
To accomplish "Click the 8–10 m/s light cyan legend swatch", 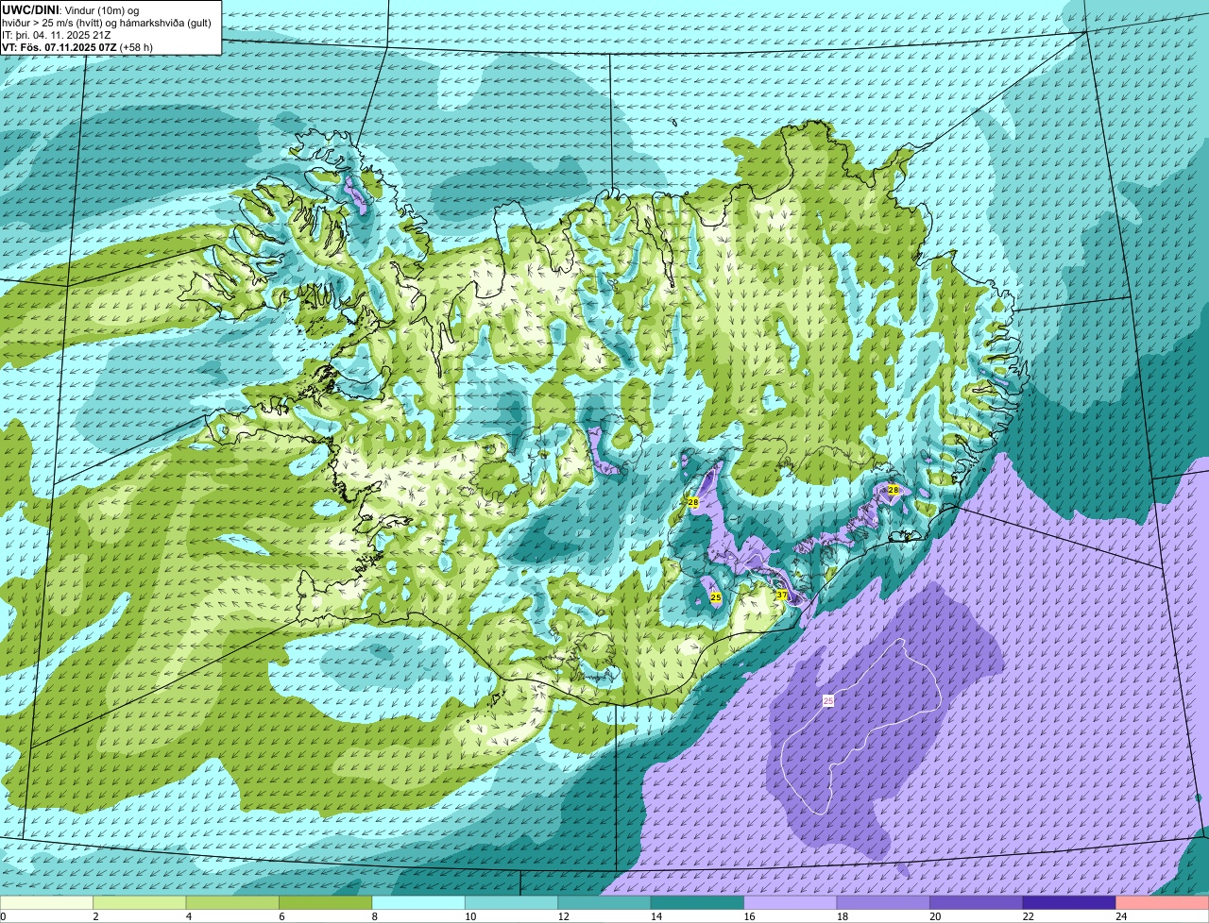I will coord(418,902).
